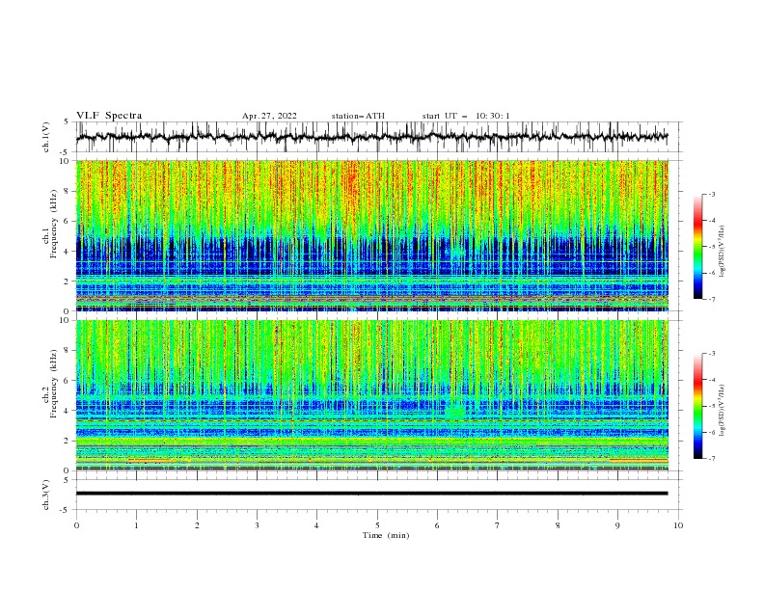Click the ch.2 PSD color scale bar
Viewport: 764px width, 590px height.
(697, 406)
